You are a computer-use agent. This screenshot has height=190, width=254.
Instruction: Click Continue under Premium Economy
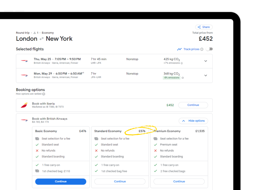point(179,181)
